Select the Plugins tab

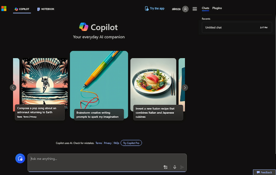[217, 8]
